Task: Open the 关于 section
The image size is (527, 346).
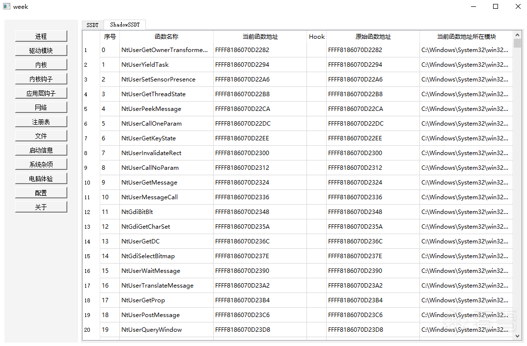Action: (41, 207)
